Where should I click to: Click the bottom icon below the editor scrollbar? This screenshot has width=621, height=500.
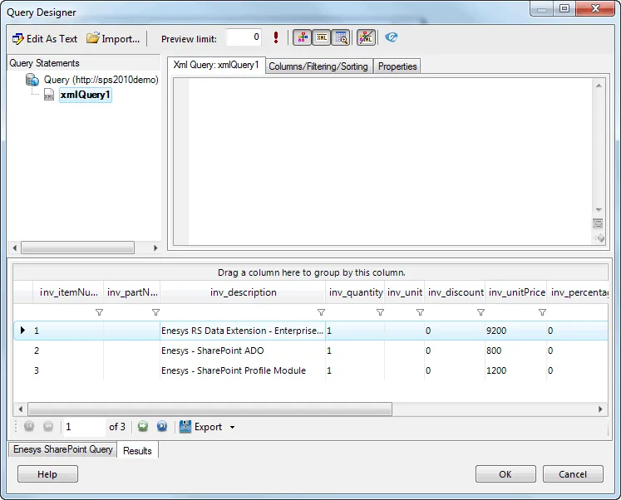click(x=599, y=238)
